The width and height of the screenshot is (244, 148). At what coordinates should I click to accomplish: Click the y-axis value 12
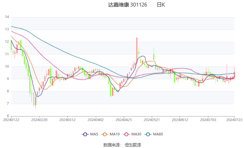(7, 42)
